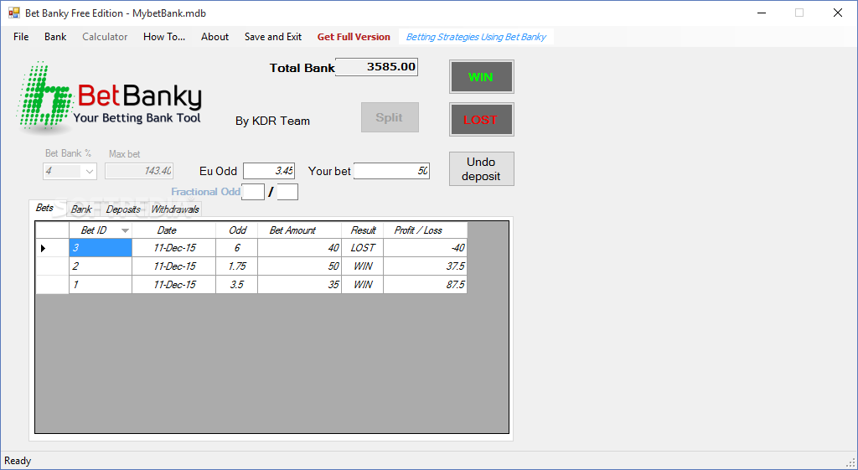This screenshot has width=858, height=470.
Task: Switch to the Bets tab
Action: pyautogui.click(x=45, y=208)
